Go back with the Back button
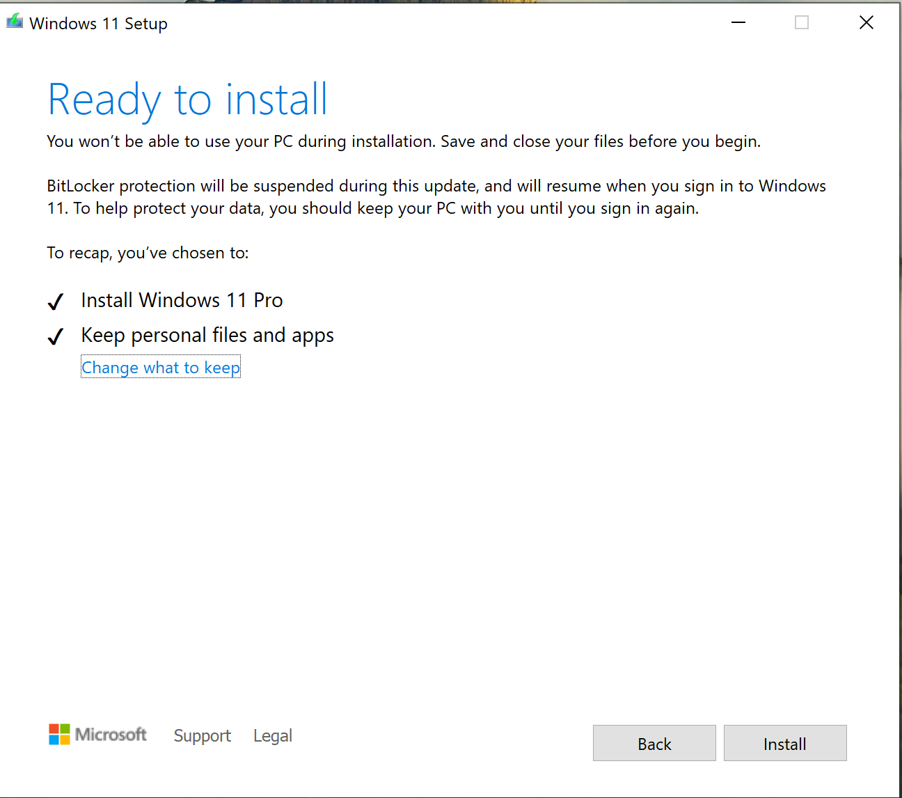Screen dimensions: 902x798 (654, 743)
